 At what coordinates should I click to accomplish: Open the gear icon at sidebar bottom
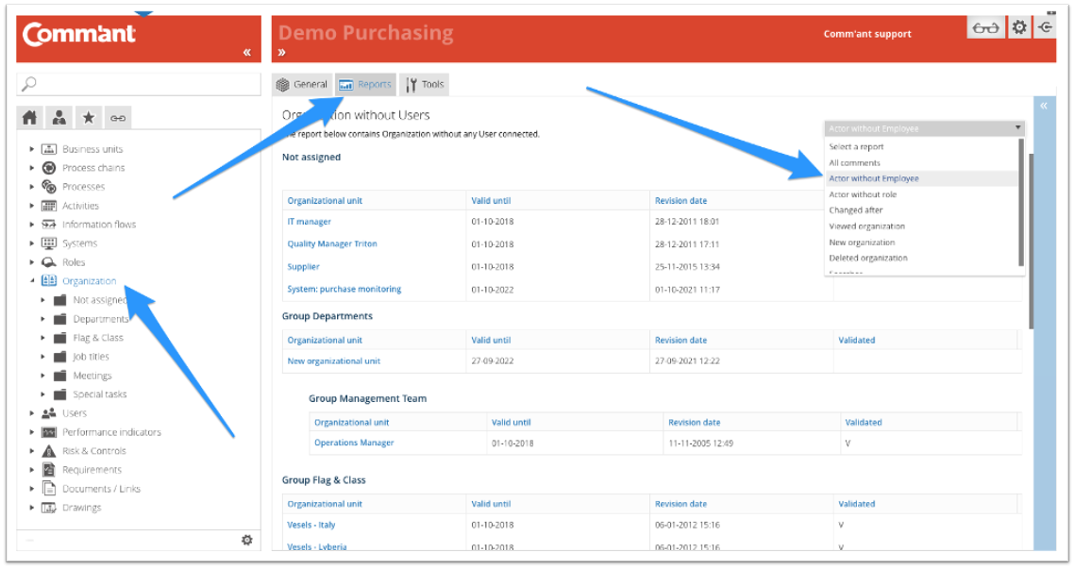(247, 540)
